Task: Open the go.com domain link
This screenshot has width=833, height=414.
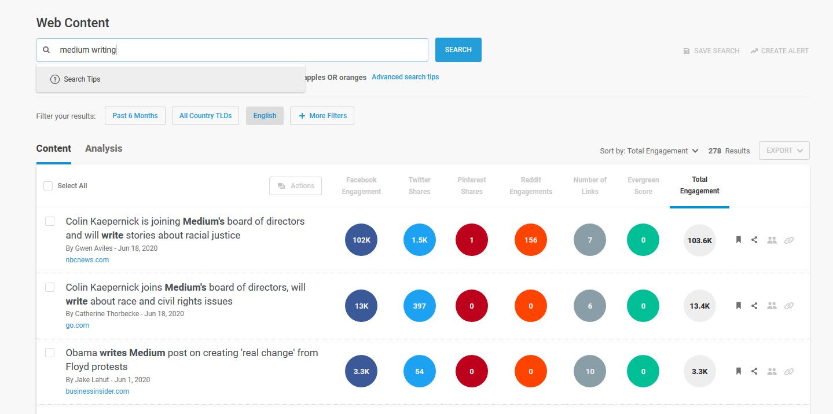Action: point(78,325)
